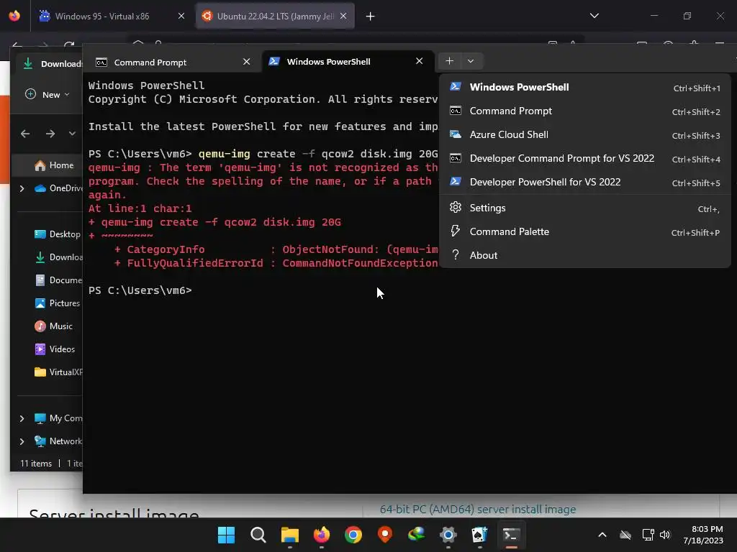Select About in the terminal menu

(584, 255)
